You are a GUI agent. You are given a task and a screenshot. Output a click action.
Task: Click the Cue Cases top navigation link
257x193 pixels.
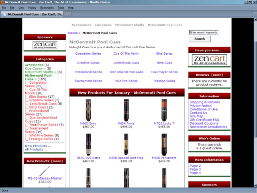[x=103, y=25]
